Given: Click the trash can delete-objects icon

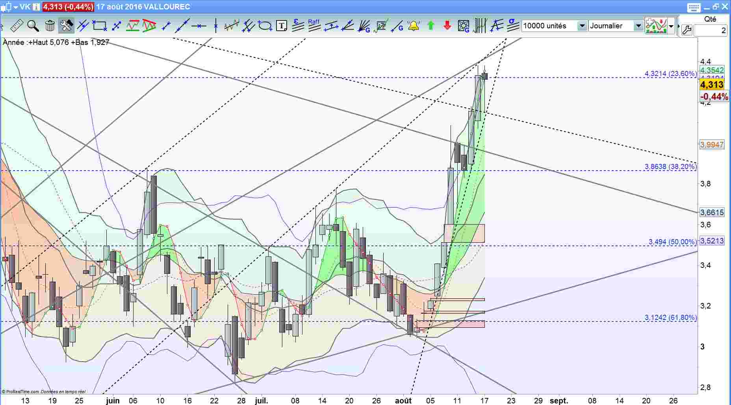Looking at the screenshot, I should click(x=50, y=26).
